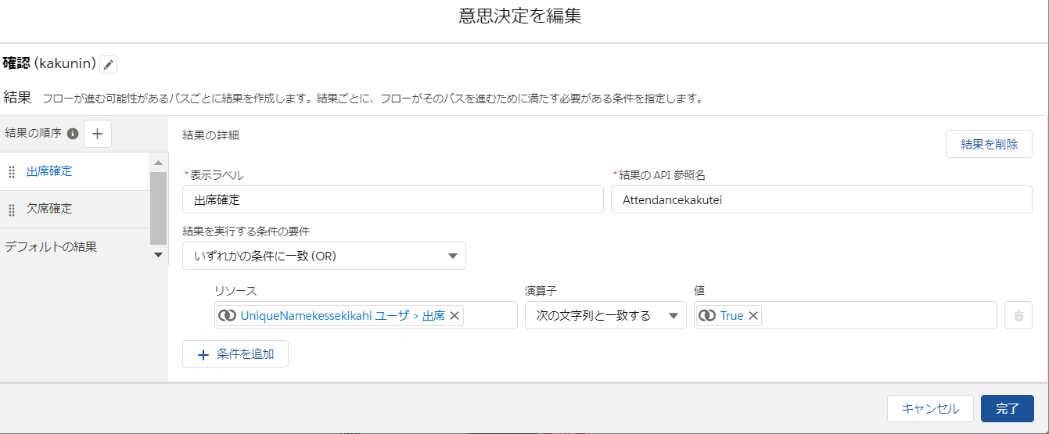Image resolution: width=1049 pixels, height=434 pixels.
Task: Click the drag handle of 出席確定
Action: (x=12, y=172)
